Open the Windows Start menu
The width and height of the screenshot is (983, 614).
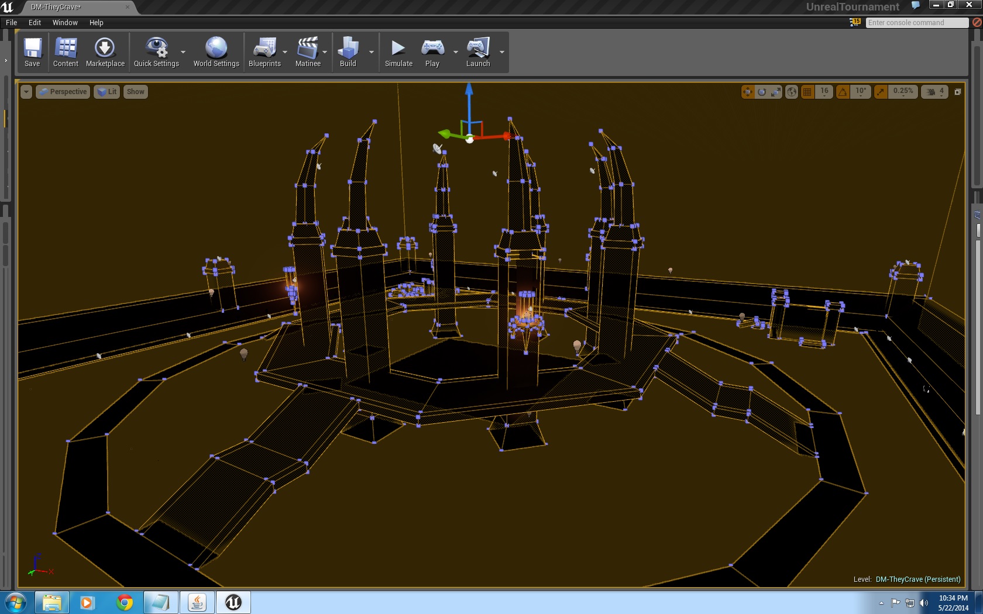tap(15, 602)
